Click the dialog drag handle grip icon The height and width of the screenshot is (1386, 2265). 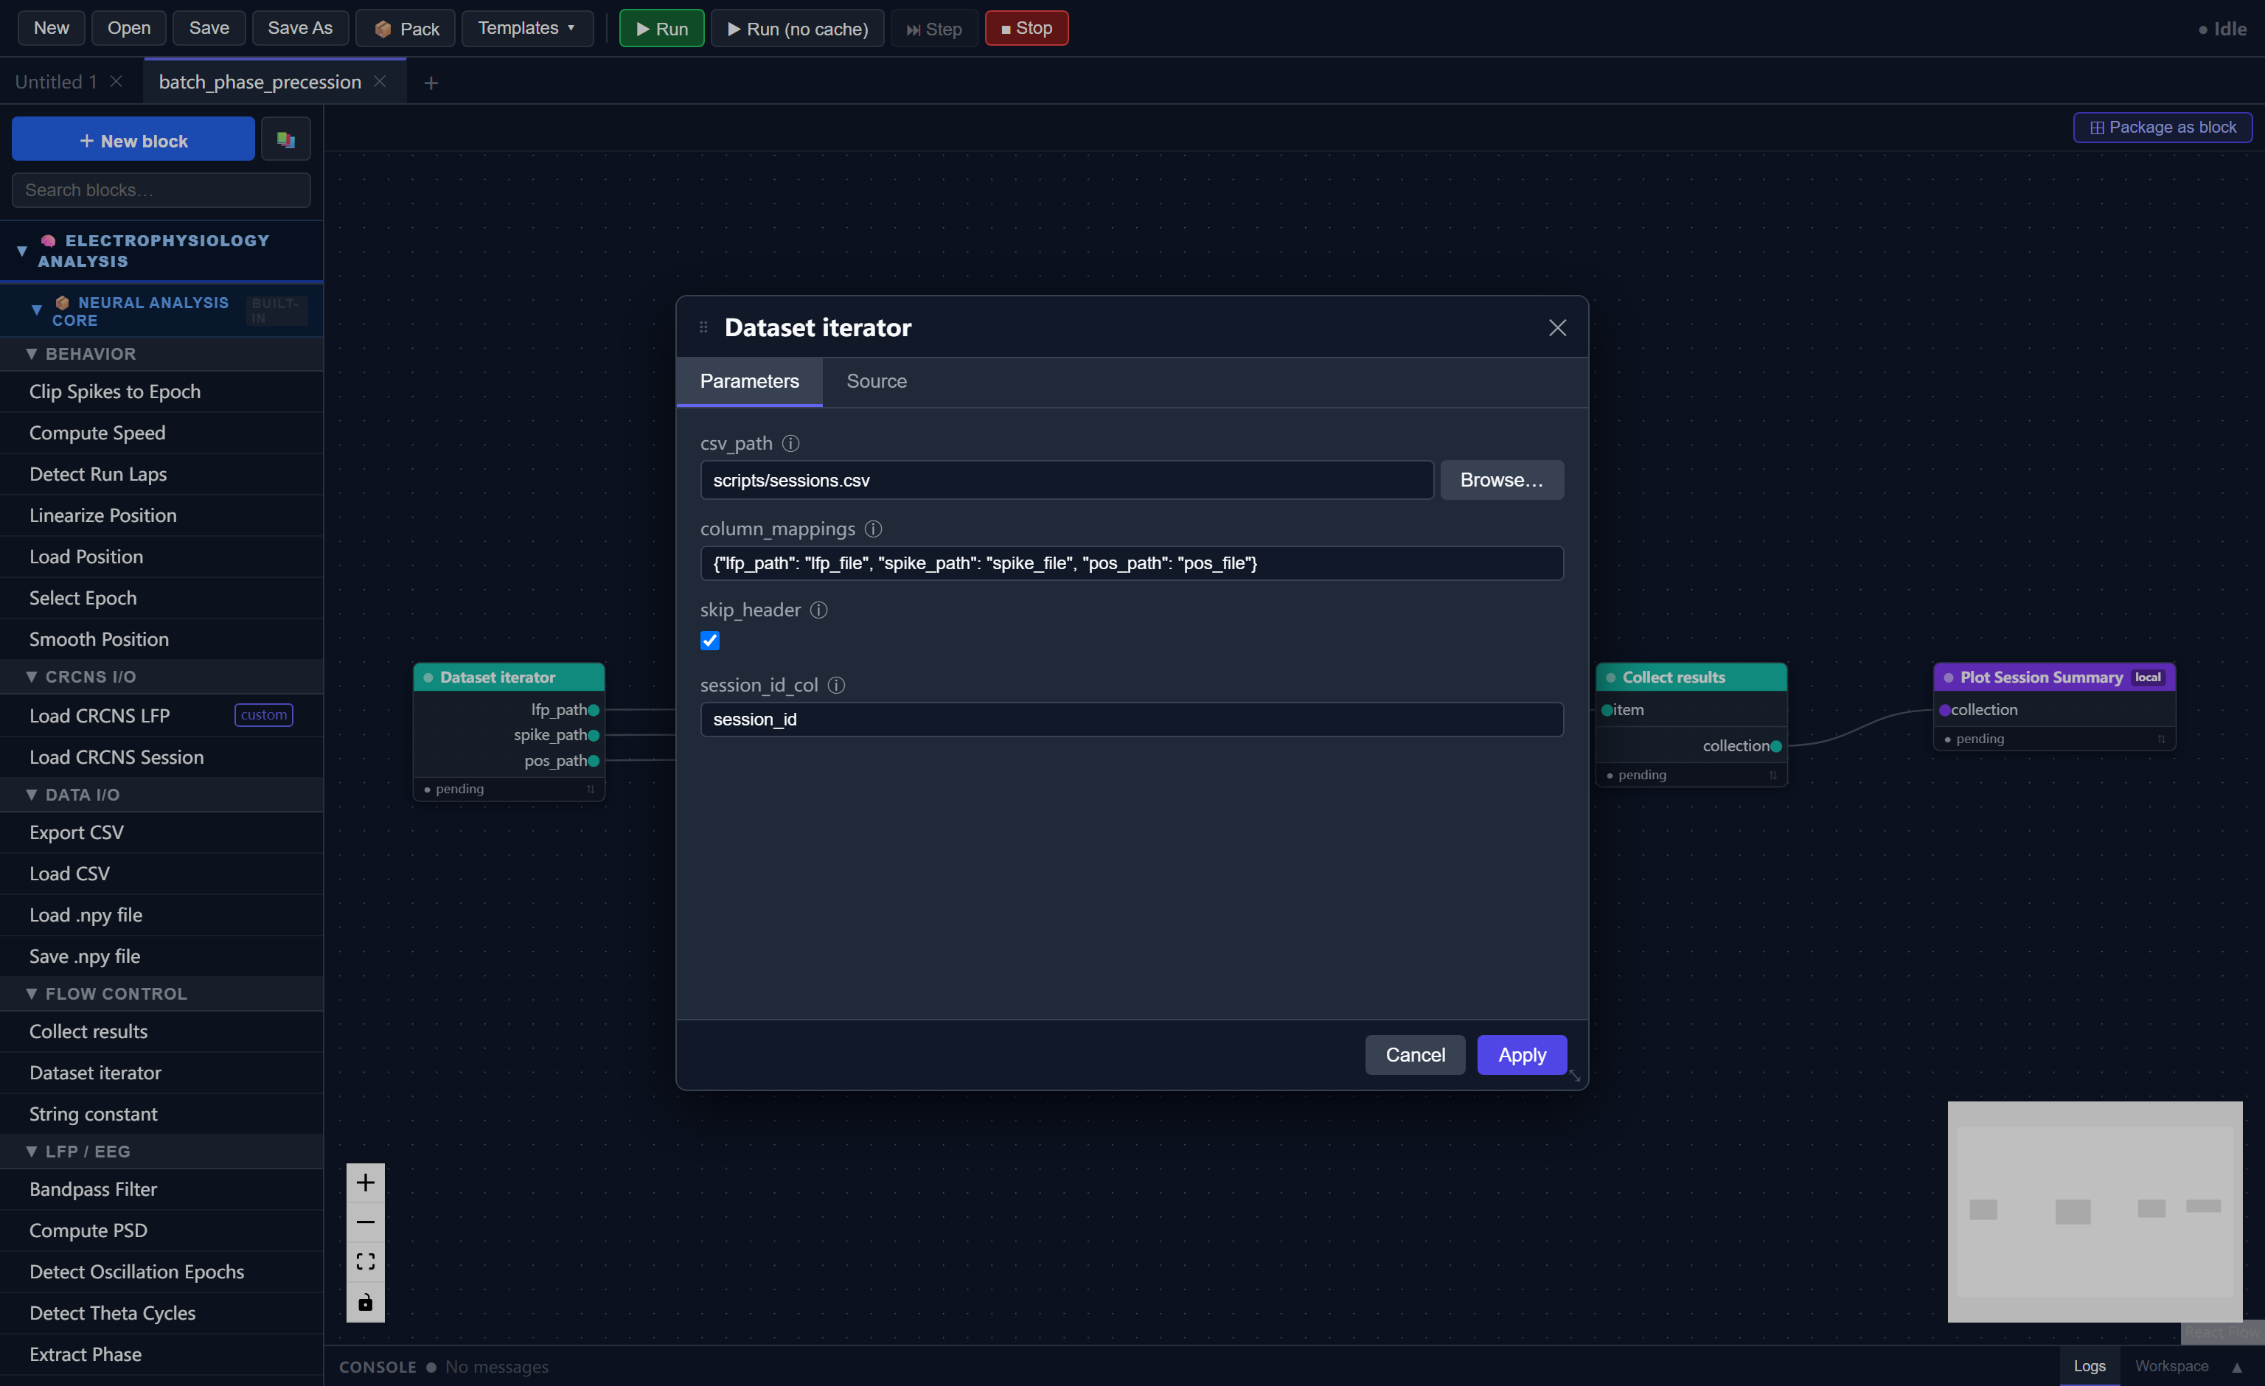703,327
